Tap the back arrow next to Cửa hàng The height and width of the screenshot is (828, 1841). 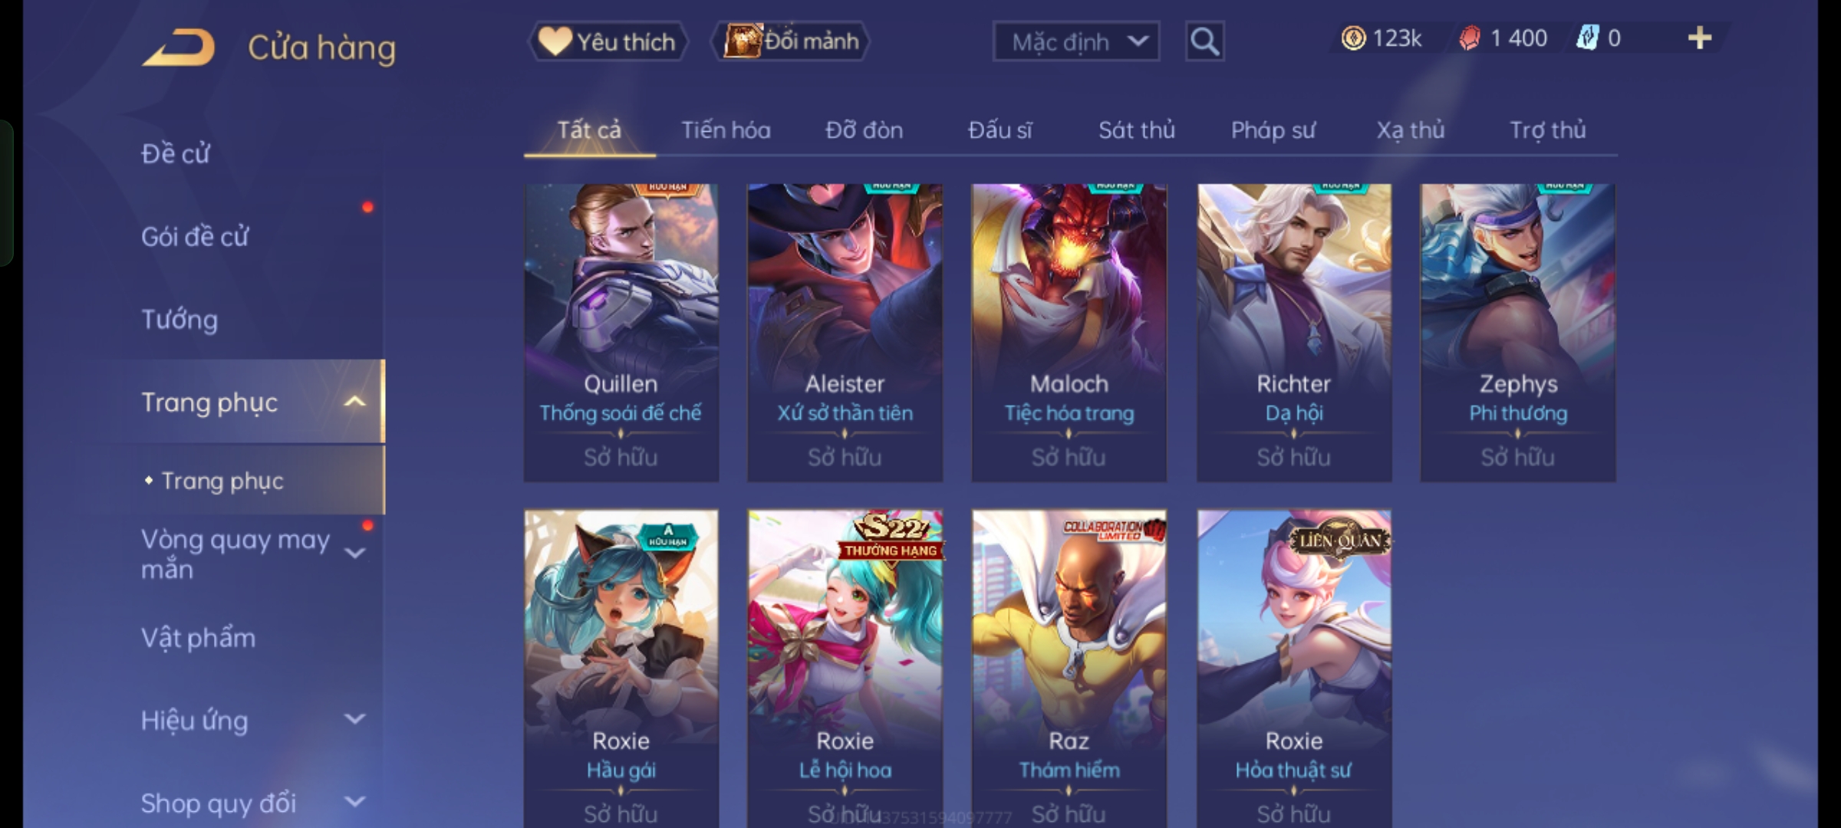178,48
